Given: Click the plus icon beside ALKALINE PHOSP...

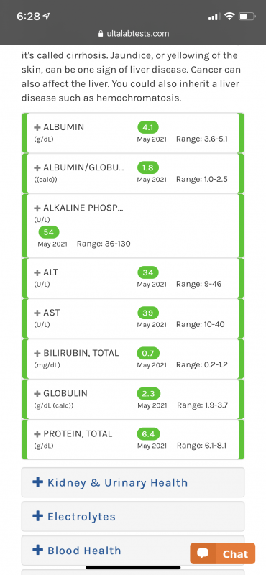Looking at the screenshot, I should pyautogui.click(x=37, y=208).
